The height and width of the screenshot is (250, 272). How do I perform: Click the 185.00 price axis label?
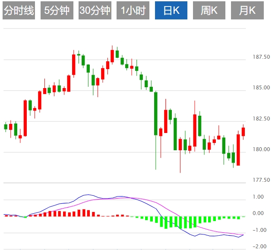point(261,88)
